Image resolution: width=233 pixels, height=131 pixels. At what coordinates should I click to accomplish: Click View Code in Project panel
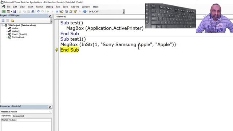pyautogui.click(x=3, y=21)
